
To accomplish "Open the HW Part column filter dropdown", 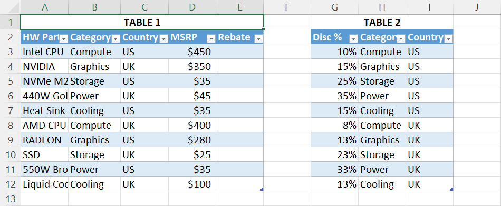I will point(64,39).
